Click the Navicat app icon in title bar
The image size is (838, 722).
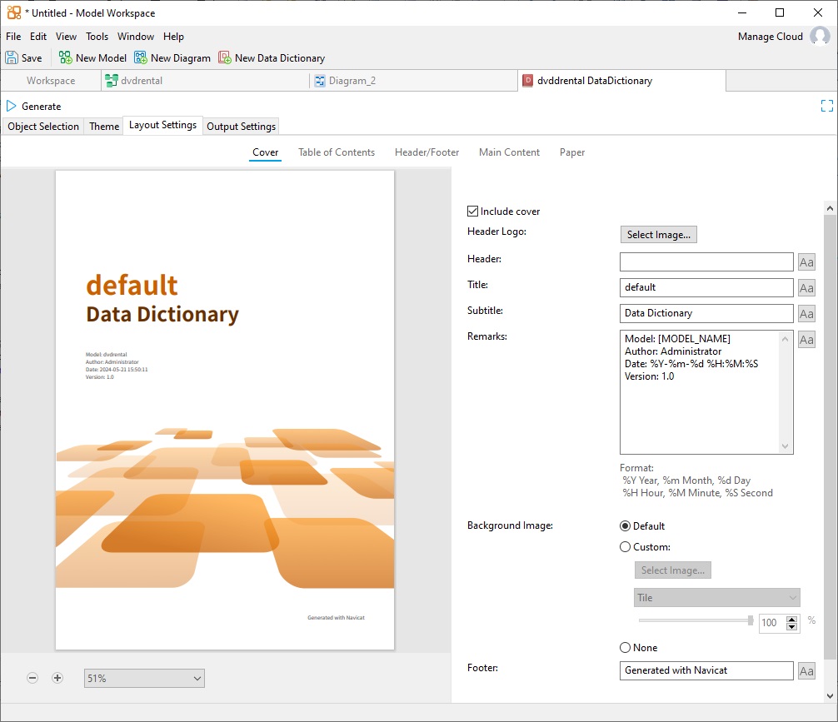coord(14,12)
